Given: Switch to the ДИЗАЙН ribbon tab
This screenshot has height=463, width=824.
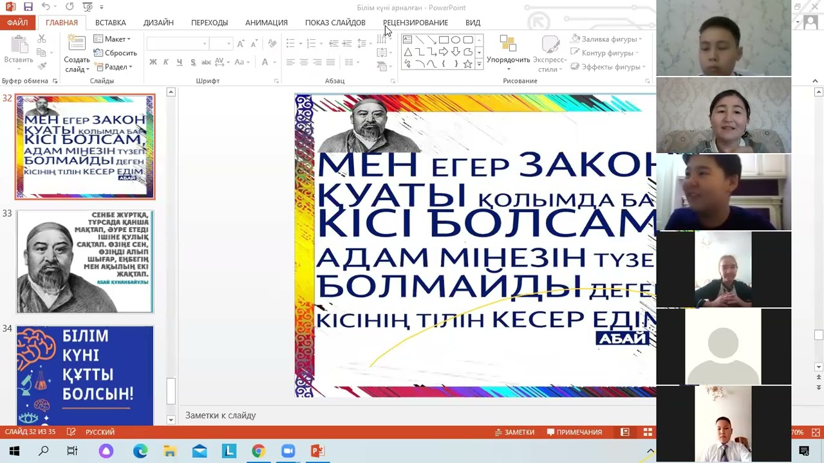Looking at the screenshot, I should coord(158,23).
